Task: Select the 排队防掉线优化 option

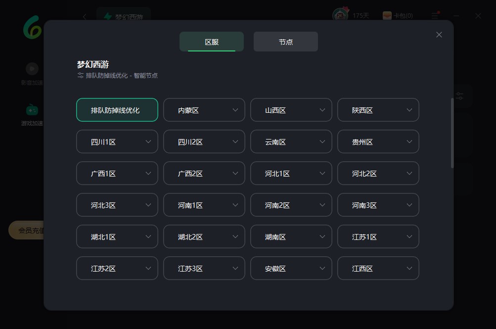Action: point(117,110)
